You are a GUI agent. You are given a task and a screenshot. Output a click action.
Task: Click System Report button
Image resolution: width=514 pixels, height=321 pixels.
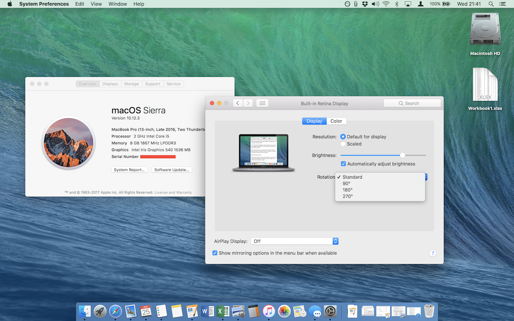coord(129,170)
